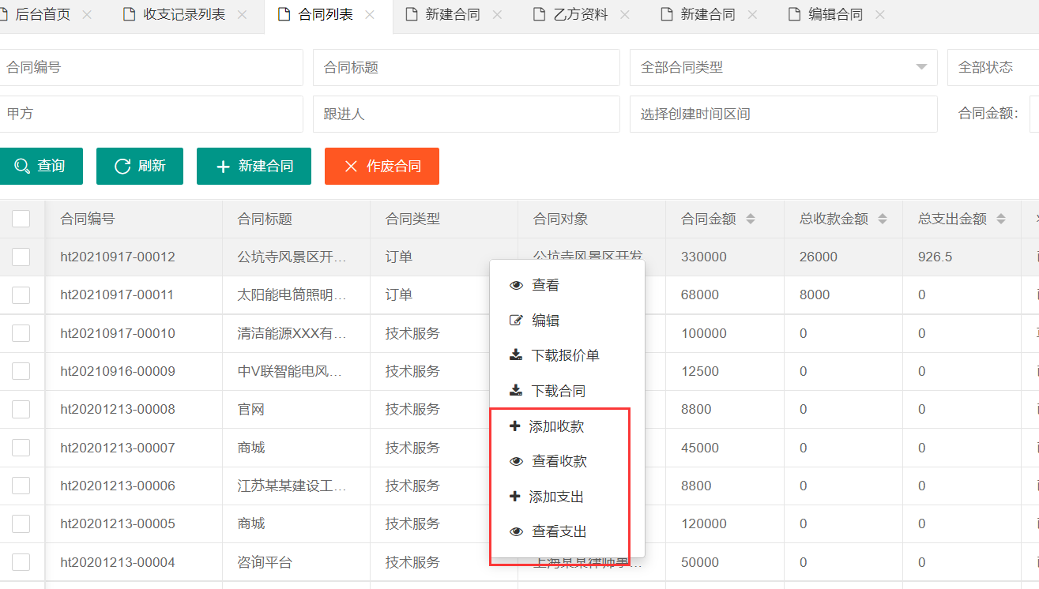Expand the 全部状态 dropdown

point(992,67)
